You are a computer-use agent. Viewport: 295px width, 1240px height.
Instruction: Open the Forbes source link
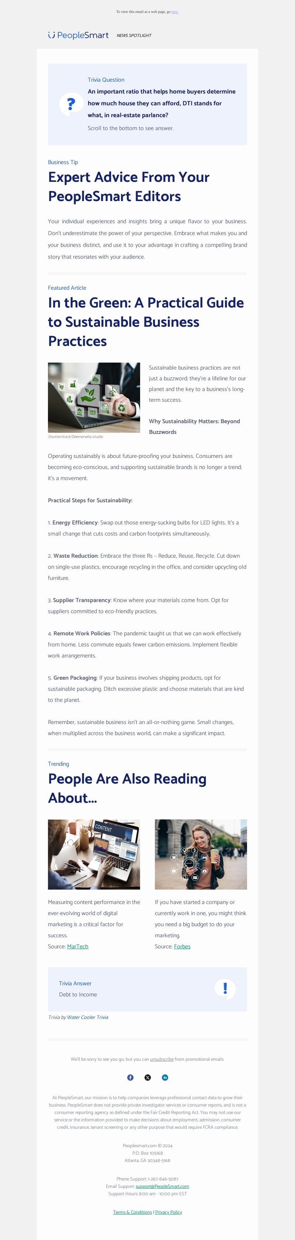182,947
